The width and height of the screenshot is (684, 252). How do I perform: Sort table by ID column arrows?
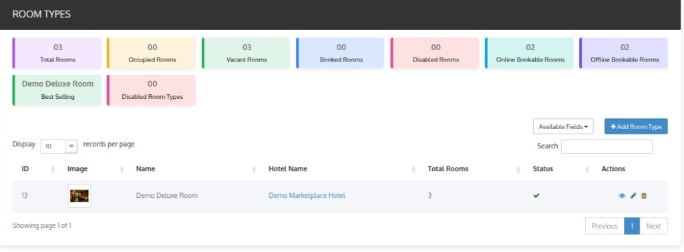click(53, 170)
